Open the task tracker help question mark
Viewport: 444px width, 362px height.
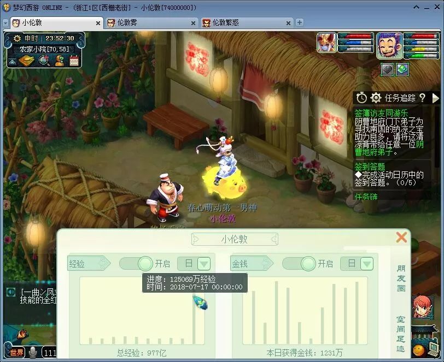click(422, 98)
